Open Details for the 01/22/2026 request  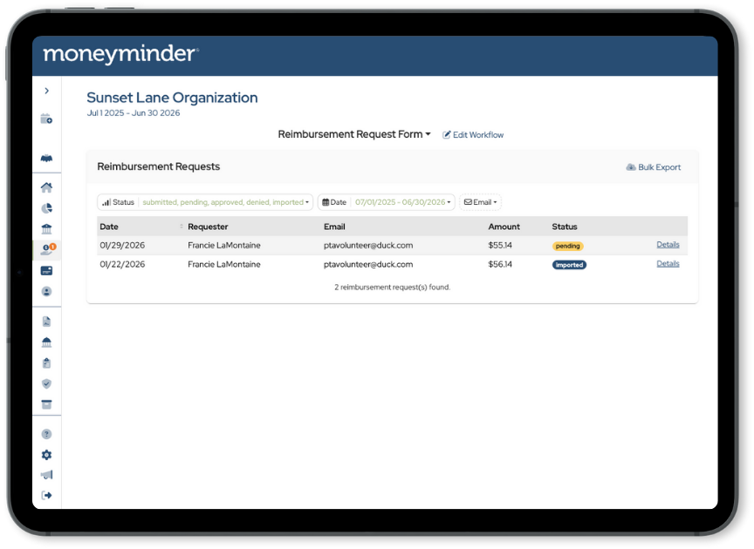[668, 264]
